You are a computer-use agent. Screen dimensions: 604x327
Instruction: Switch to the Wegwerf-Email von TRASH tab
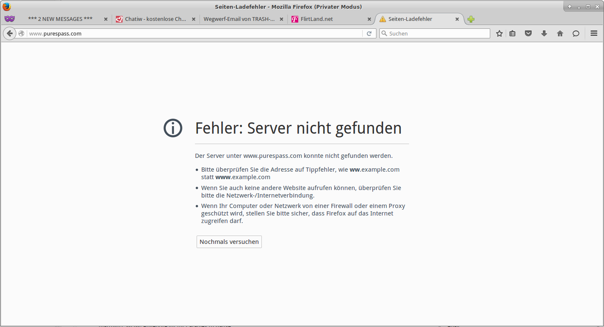coord(243,19)
